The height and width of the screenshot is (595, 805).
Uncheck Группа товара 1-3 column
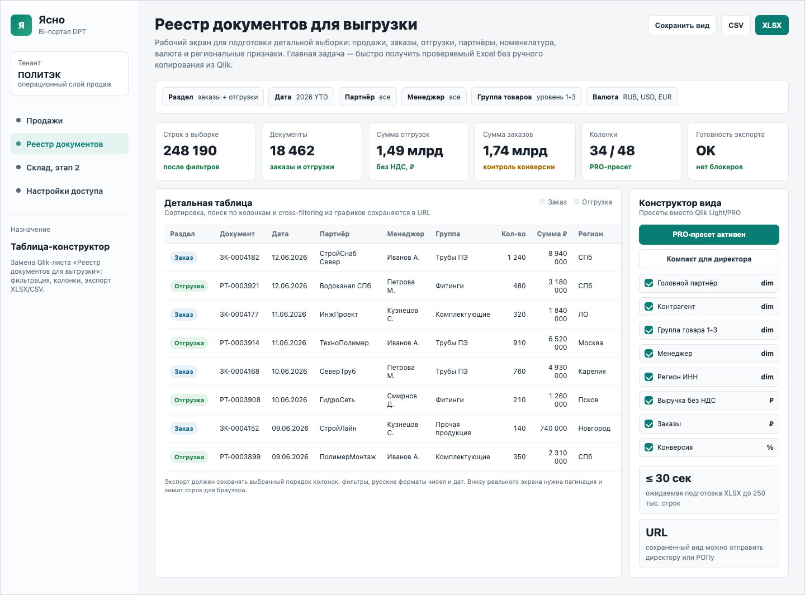coord(649,330)
